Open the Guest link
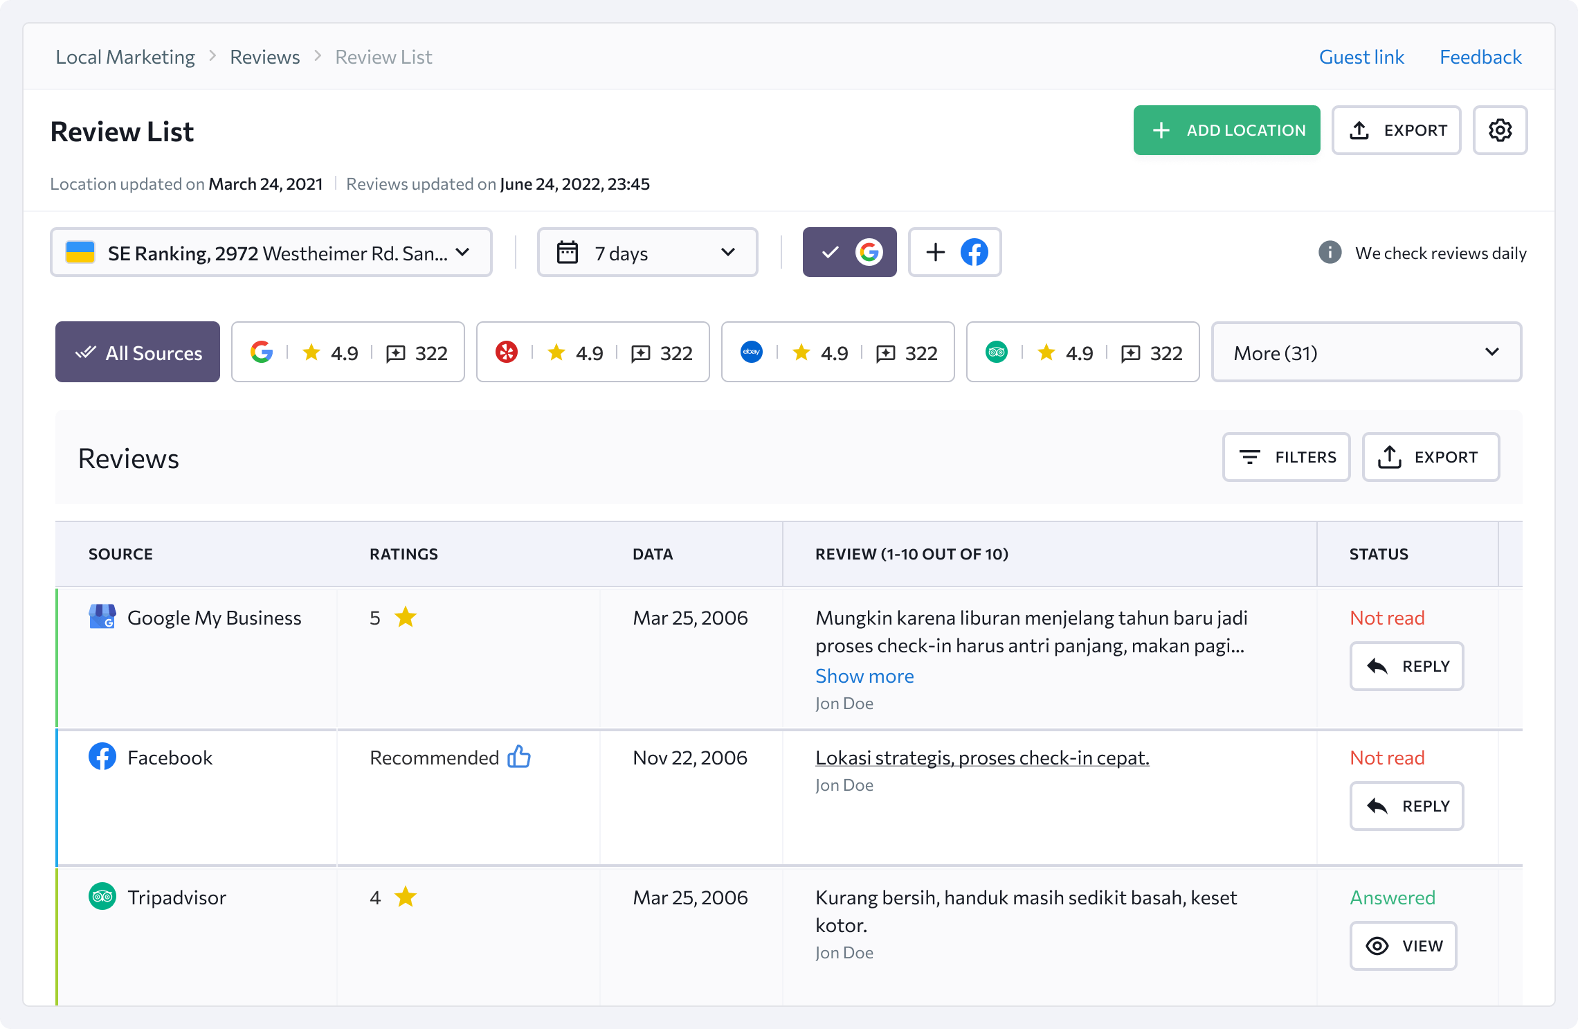 (x=1361, y=57)
